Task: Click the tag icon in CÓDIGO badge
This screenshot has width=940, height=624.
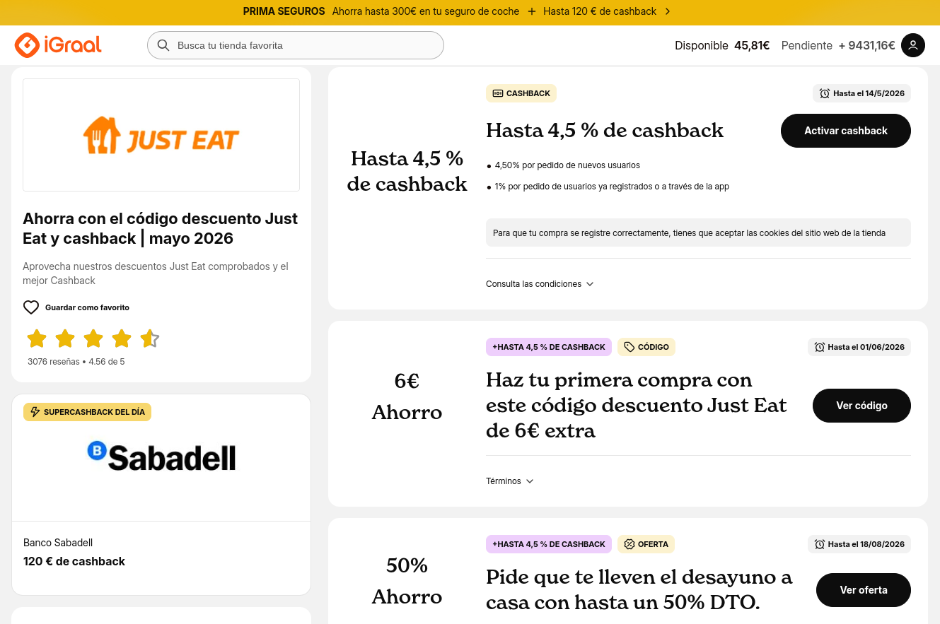Action: point(629,347)
